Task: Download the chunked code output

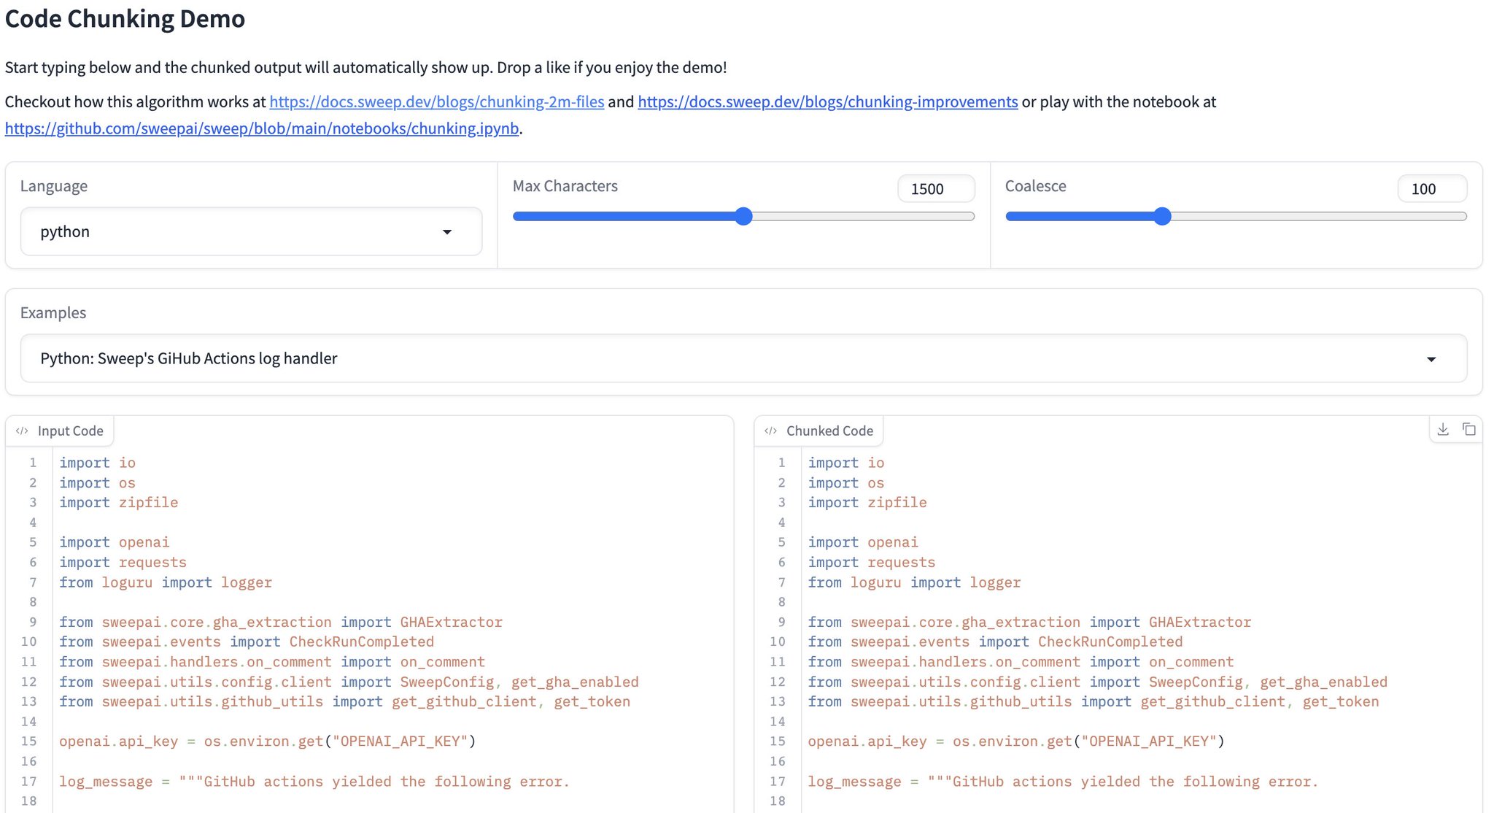Action: (1443, 430)
